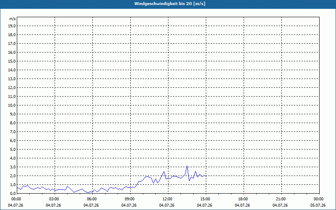This screenshot has width=336, height=210.
Task: Click the end of the blue line at 15:00
Action: [206, 176]
